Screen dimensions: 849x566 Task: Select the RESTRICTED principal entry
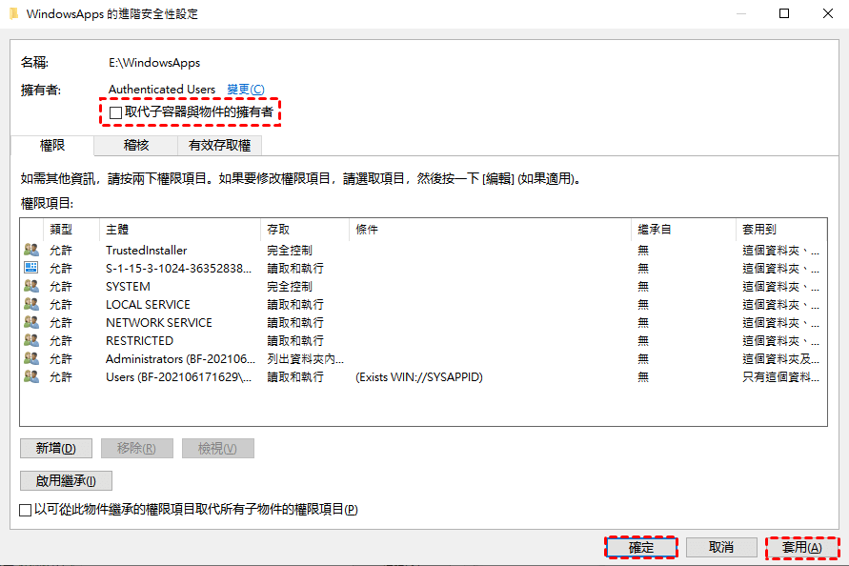tap(139, 341)
